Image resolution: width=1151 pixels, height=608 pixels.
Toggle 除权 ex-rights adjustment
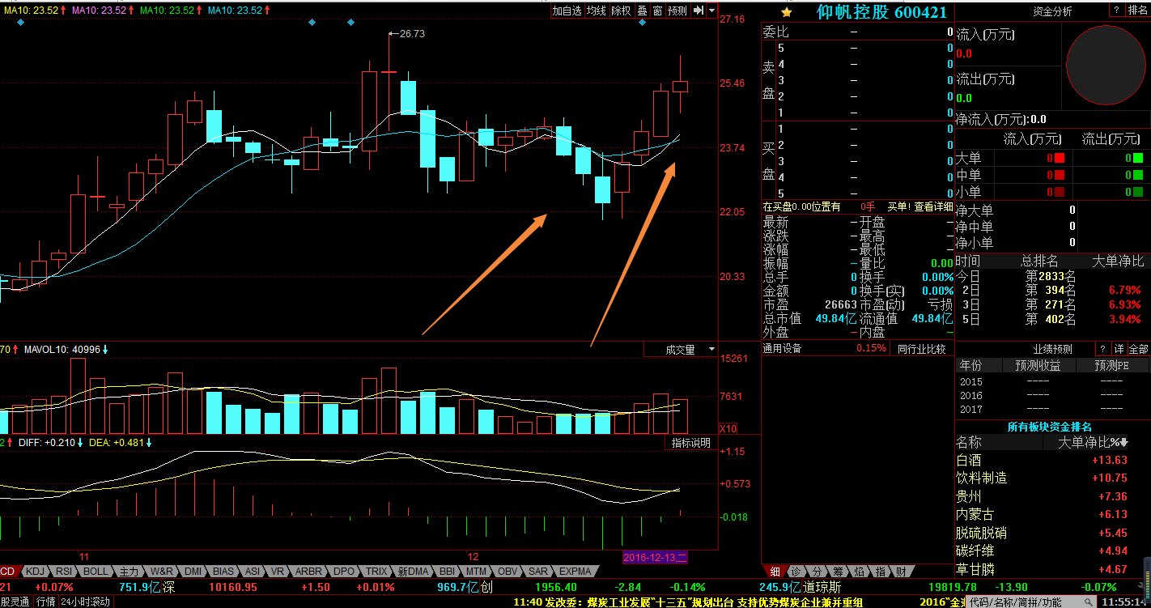(621, 11)
